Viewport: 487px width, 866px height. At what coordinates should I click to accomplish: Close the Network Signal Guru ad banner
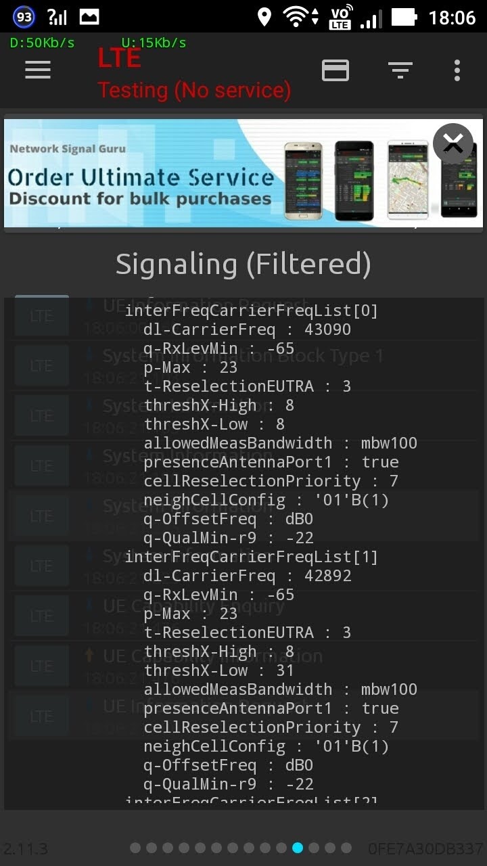click(x=453, y=143)
